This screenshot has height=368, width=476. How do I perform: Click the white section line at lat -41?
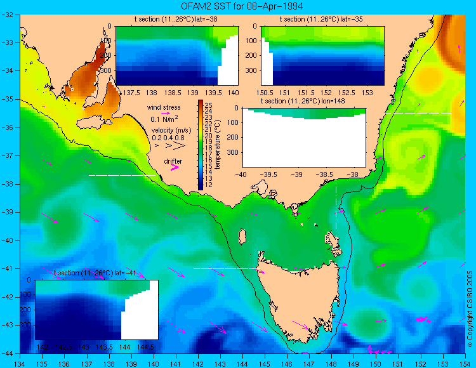click(227, 268)
